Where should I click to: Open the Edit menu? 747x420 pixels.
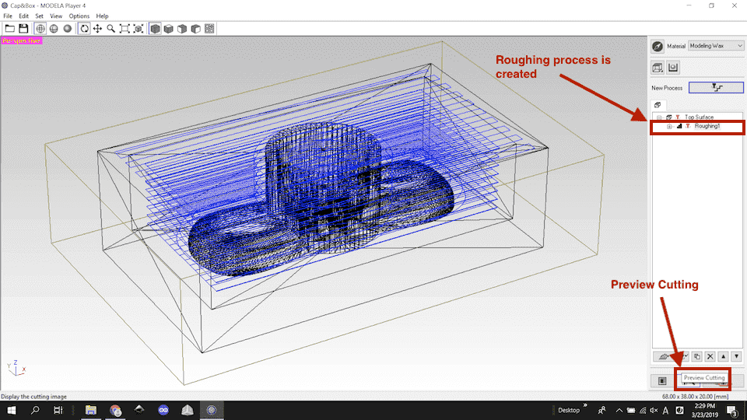click(x=23, y=16)
